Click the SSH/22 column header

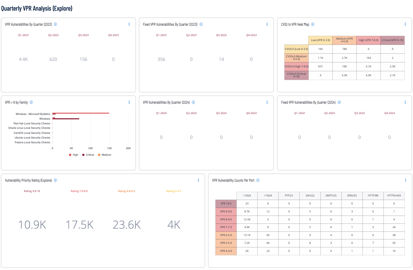pos(310,196)
